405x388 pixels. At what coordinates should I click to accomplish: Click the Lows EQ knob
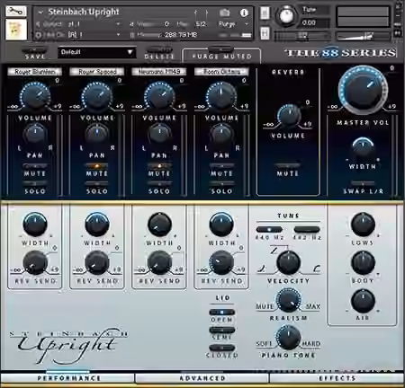(363, 225)
